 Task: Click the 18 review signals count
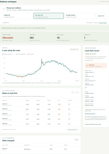coord(58,38)
